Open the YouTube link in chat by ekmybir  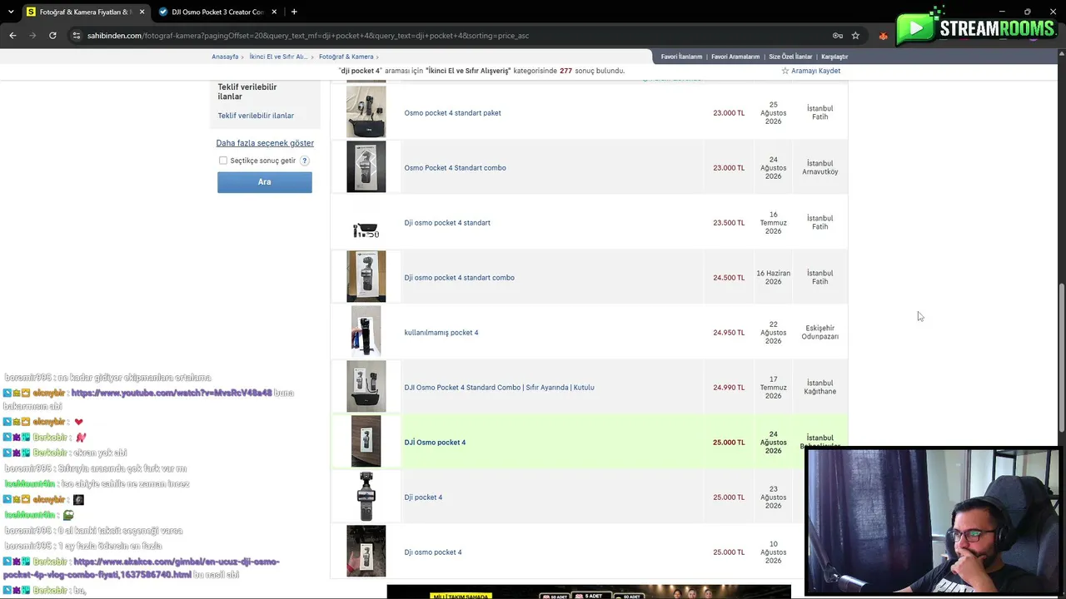[x=172, y=393]
